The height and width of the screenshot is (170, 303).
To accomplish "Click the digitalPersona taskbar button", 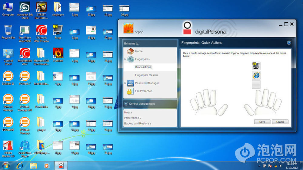I will pyautogui.click(x=61, y=165).
